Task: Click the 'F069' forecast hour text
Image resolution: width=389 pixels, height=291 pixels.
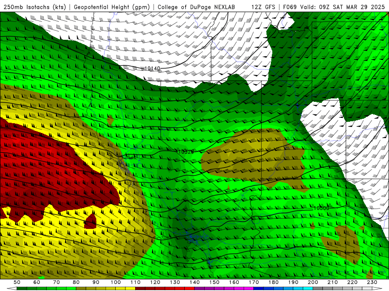Action: pyautogui.click(x=290, y=7)
